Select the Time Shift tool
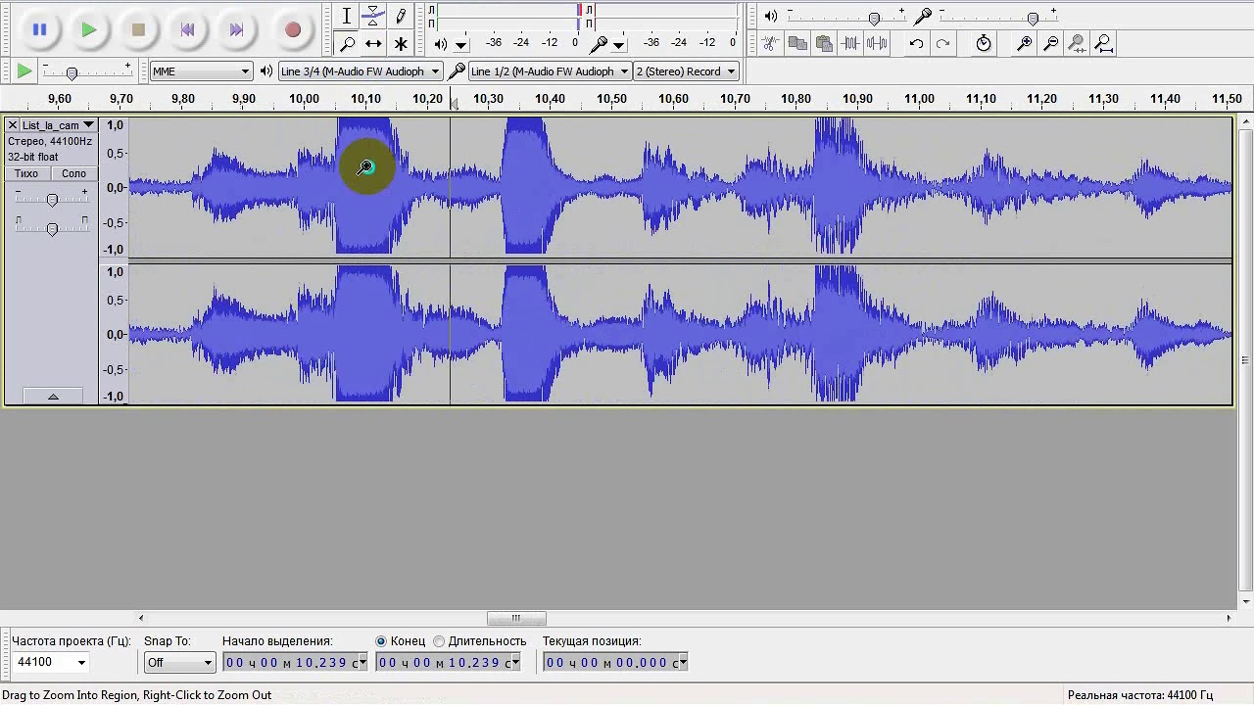The image size is (1254, 705). (x=373, y=43)
